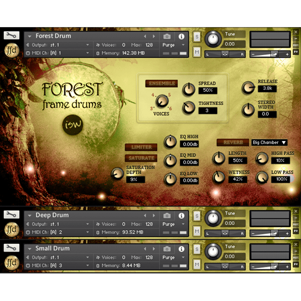This screenshot has width=301, height=301.
Task: Go to next instrument in Small Drum header
Action: pos(154,249)
